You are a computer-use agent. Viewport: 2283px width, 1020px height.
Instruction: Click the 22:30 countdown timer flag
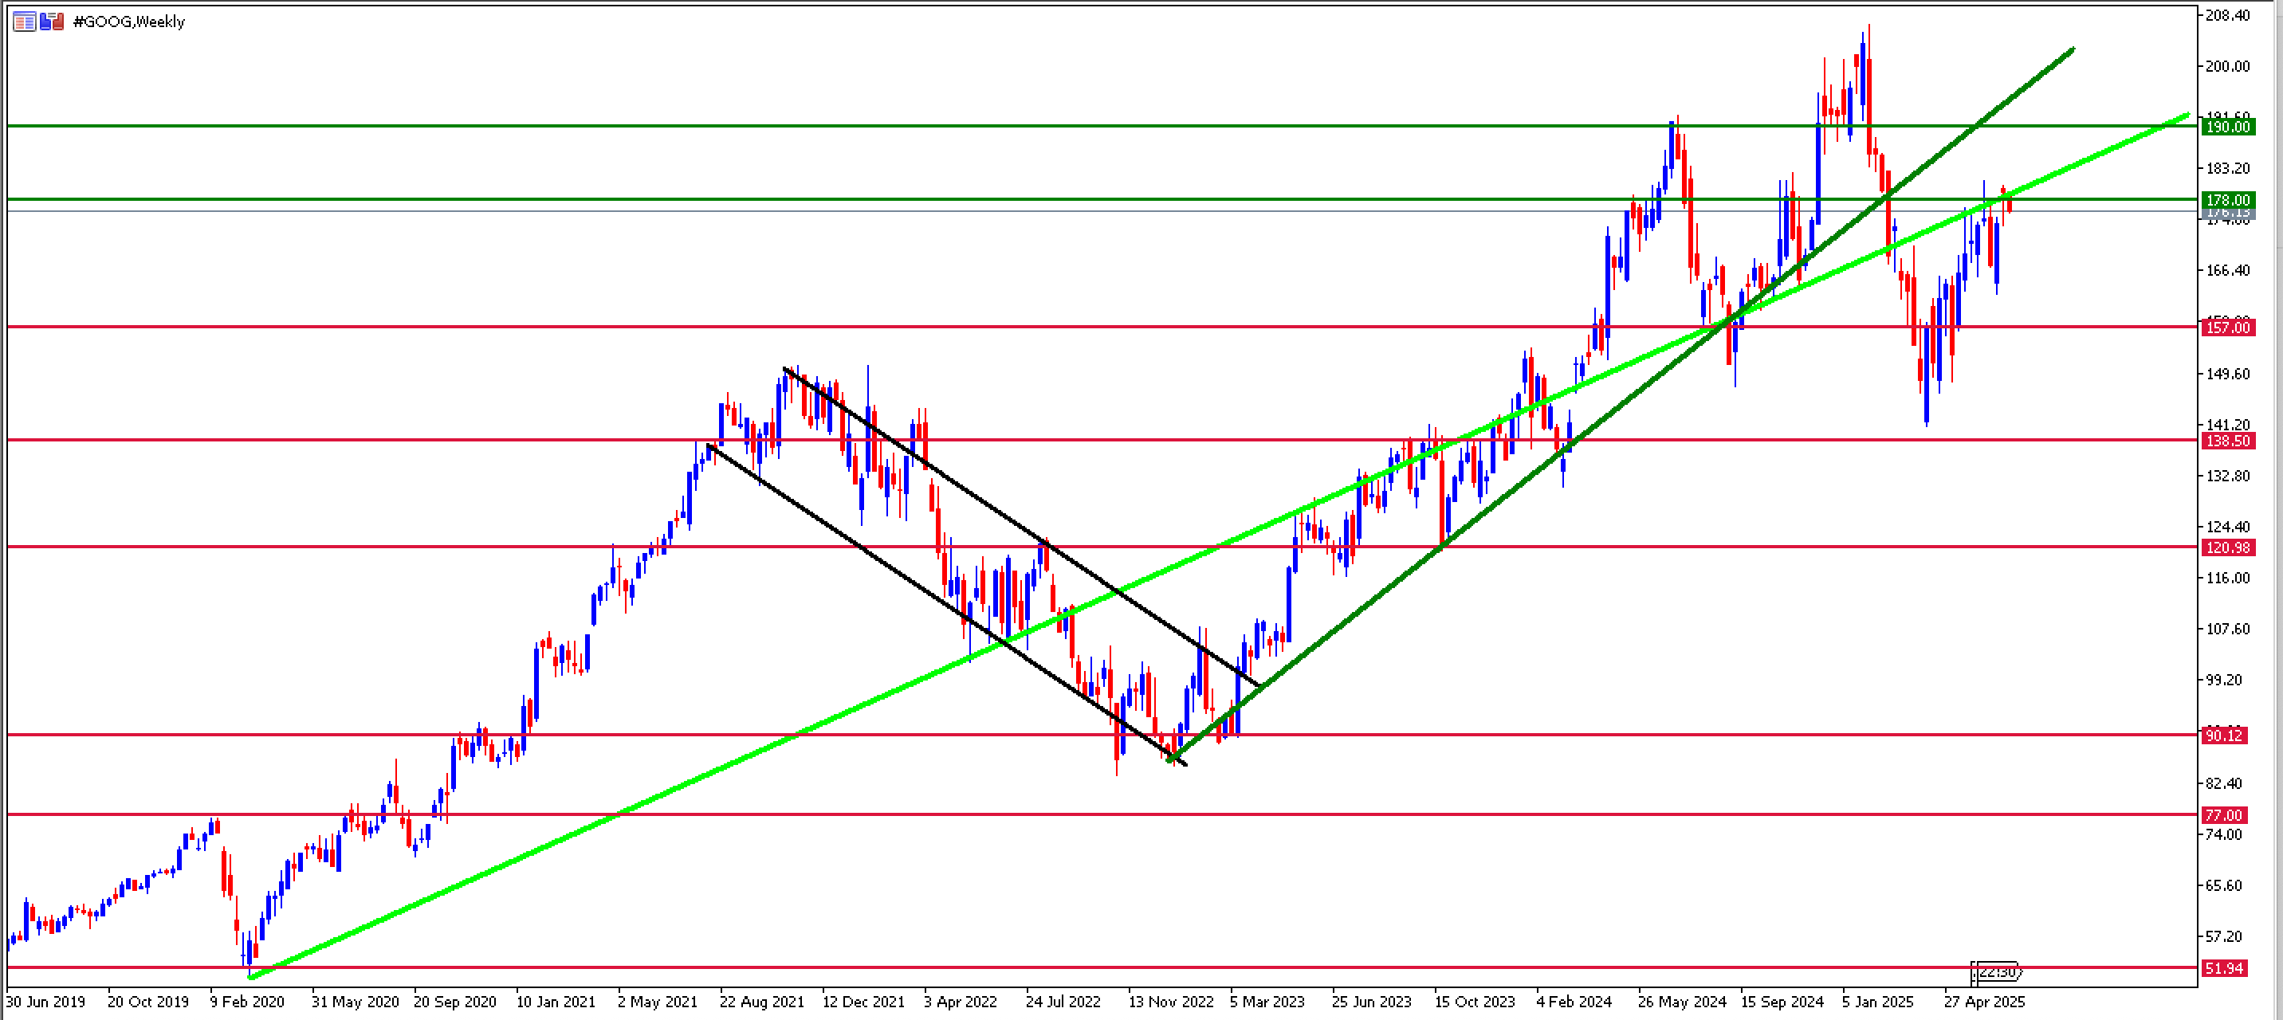tap(1996, 972)
